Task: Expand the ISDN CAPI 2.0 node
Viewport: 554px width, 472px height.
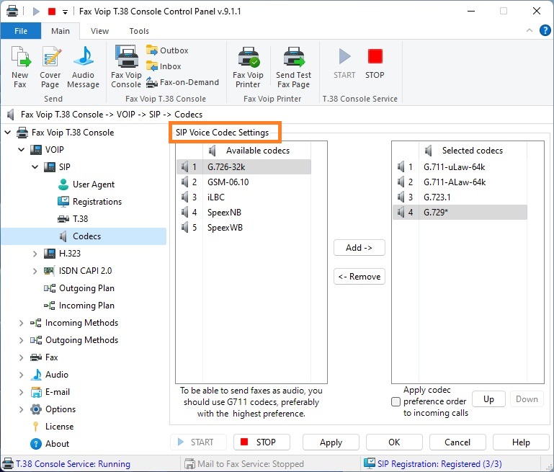Action: [35, 271]
